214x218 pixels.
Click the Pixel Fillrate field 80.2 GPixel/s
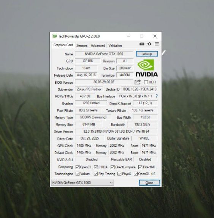[x=88, y=110]
